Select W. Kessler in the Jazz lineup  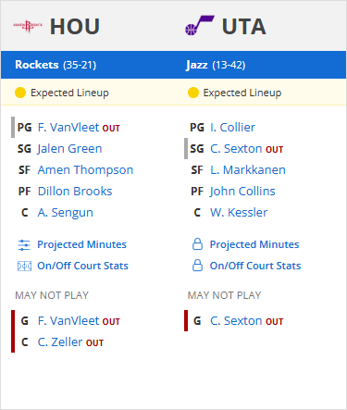click(x=239, y=213)
